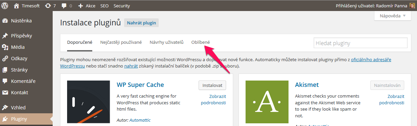Open the Stránky sidebar item
417x126 pixels.
click(x=26, y=70)
